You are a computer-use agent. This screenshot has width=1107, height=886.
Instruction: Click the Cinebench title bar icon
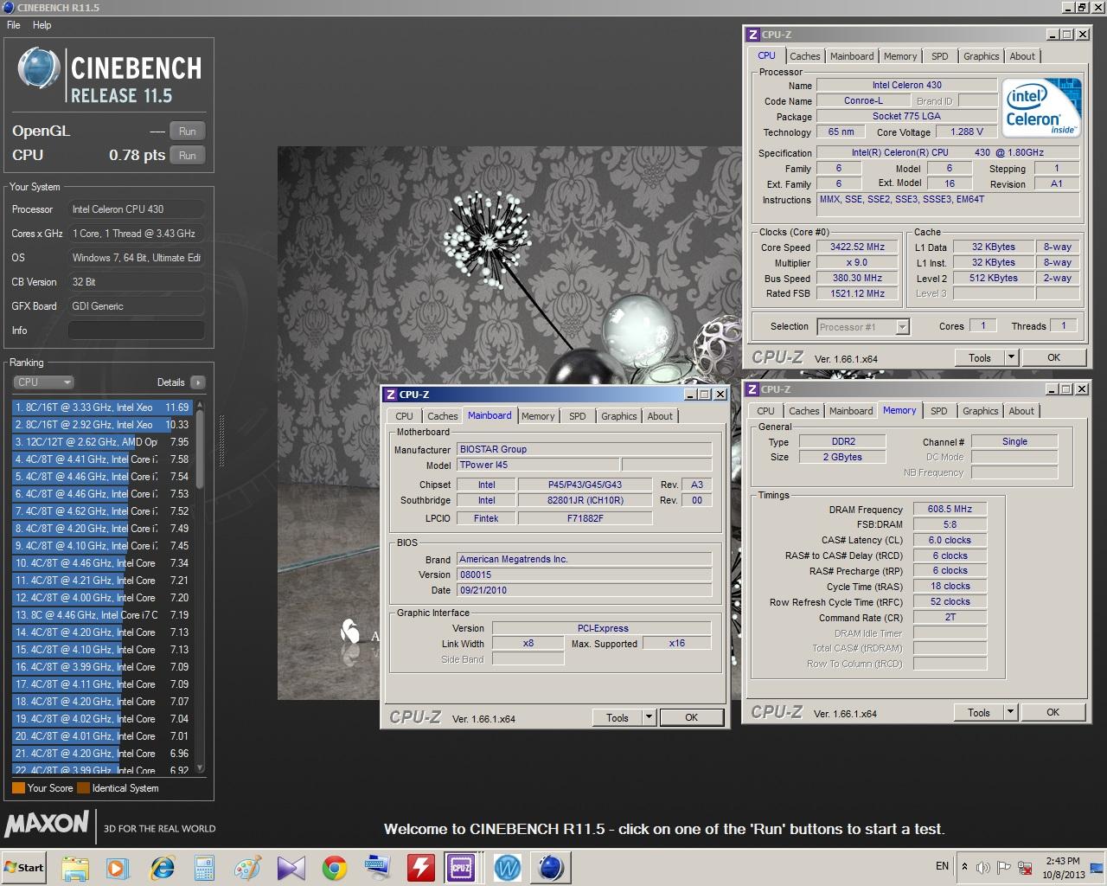point(8,7)
